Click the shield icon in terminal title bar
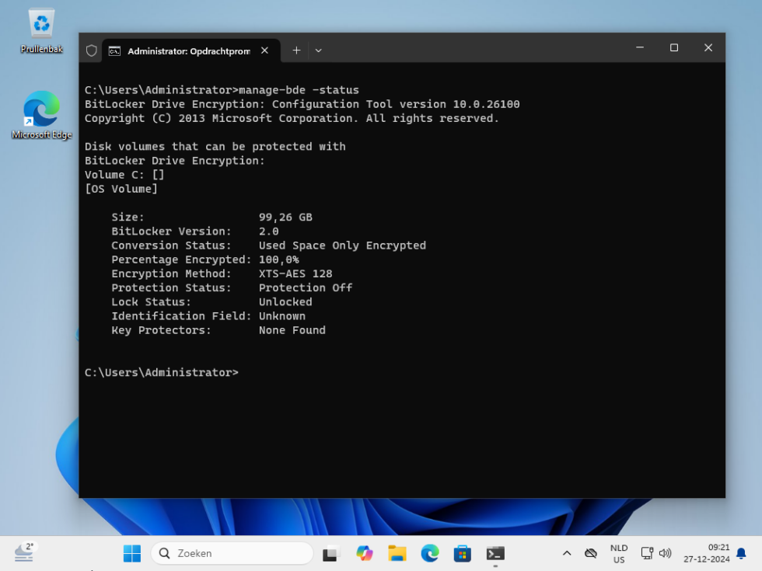Image resolution: width=762 pixels, height=571 pixels. (x=91, y=50)
